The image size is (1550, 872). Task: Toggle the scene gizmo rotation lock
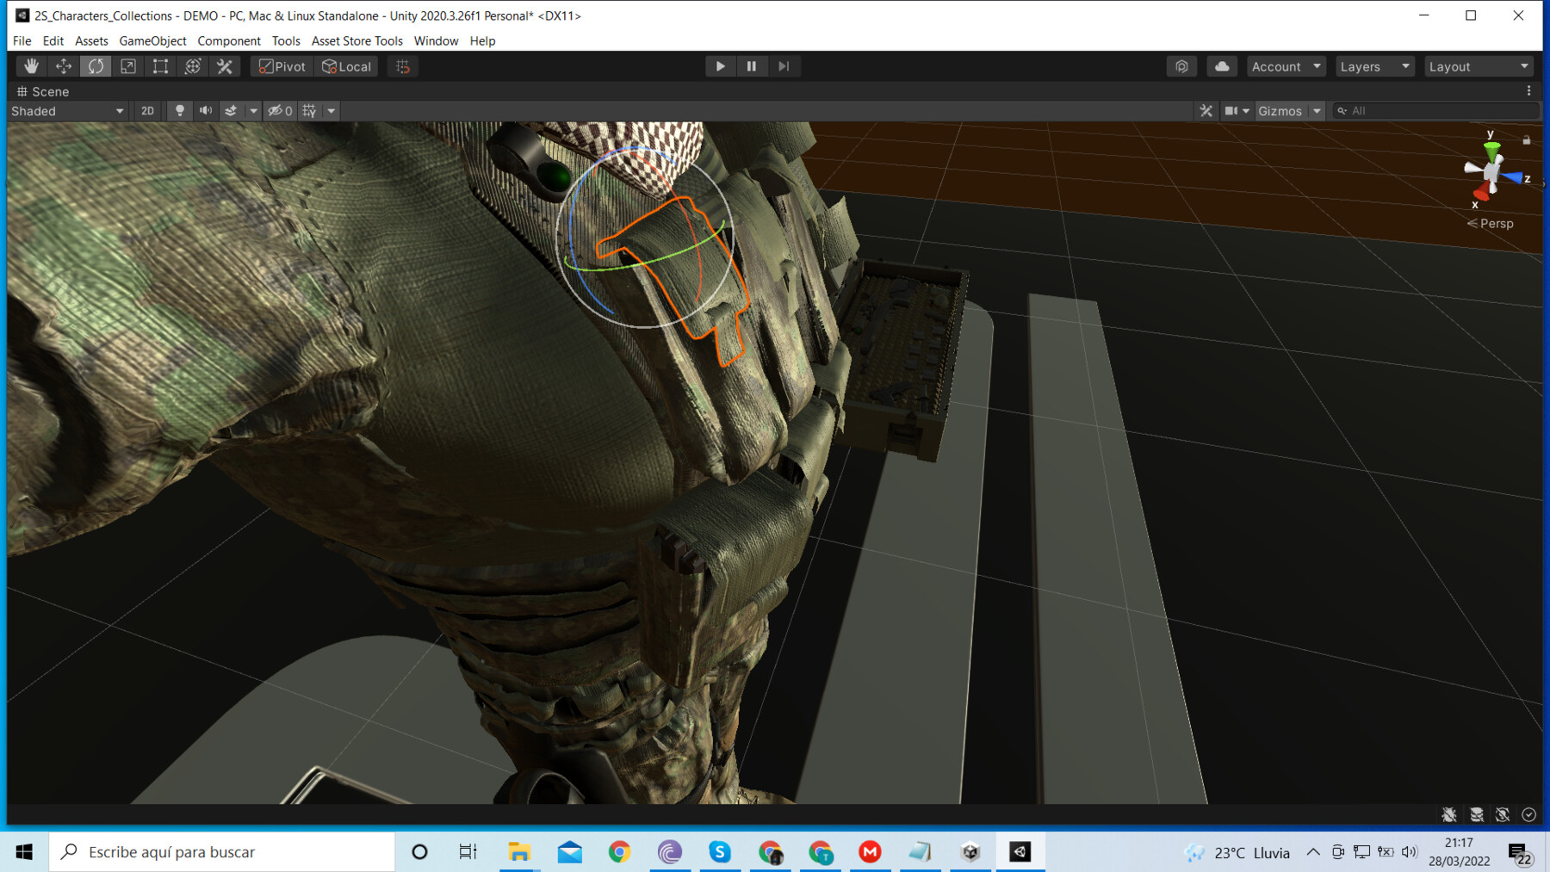tap(1527, 139)
